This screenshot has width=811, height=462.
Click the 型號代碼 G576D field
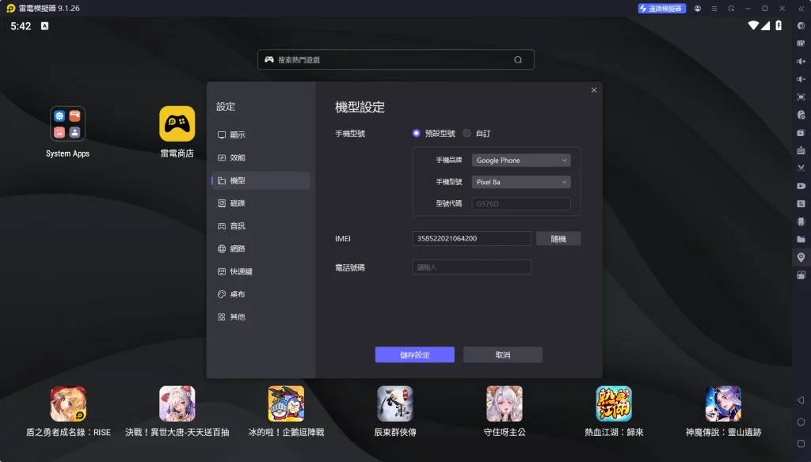[x=521, y=203]
